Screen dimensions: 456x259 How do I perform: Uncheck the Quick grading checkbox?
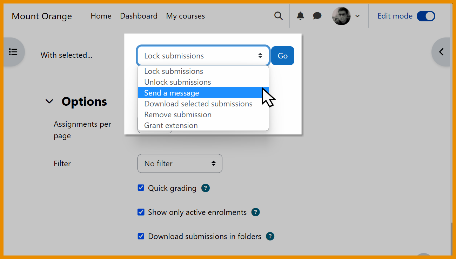click(x=141, y=188)
